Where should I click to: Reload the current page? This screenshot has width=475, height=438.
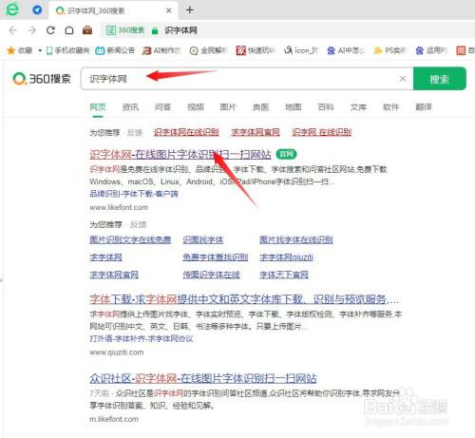[50, 30]
